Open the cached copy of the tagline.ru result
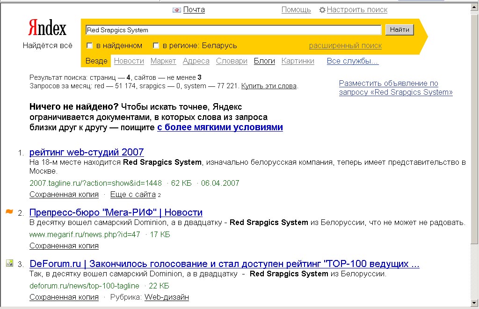Viewport: 479px width, 309px height. [64, 195]
